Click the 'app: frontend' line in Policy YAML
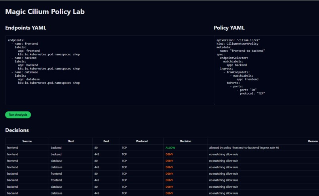The width and height of the screenshot is (319, 196). pyautogui.click(x=247, y=79)
